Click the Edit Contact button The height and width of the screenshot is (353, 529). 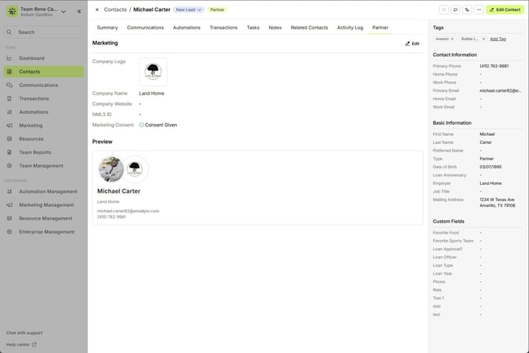[505, 9]
